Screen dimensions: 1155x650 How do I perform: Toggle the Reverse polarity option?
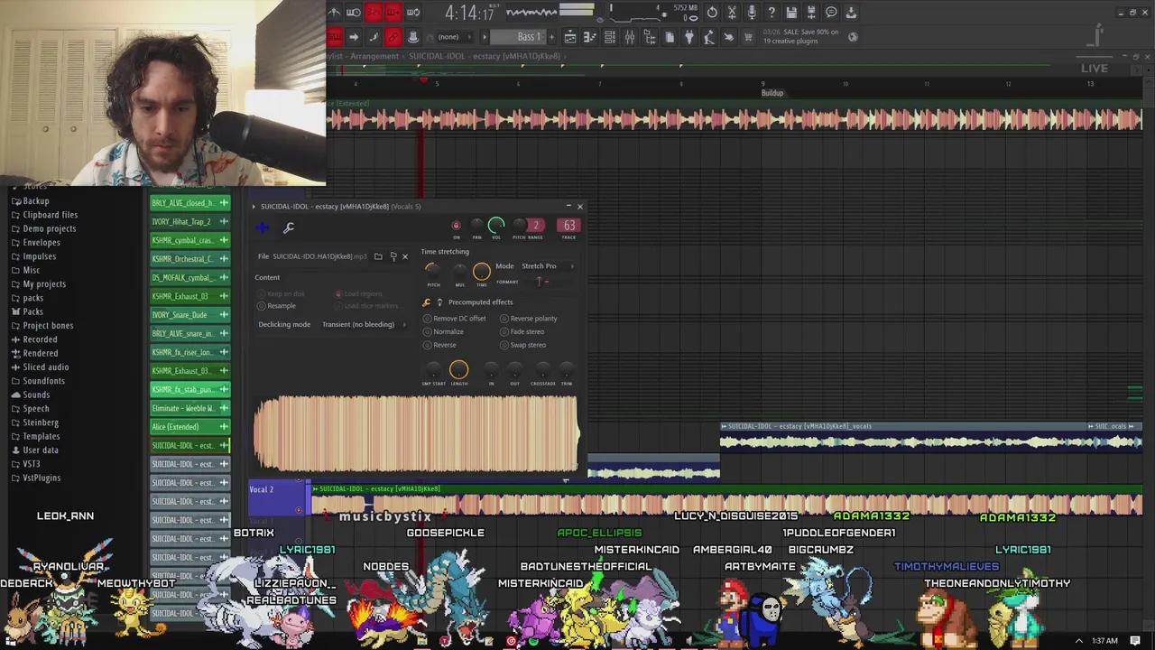(504, 319)
